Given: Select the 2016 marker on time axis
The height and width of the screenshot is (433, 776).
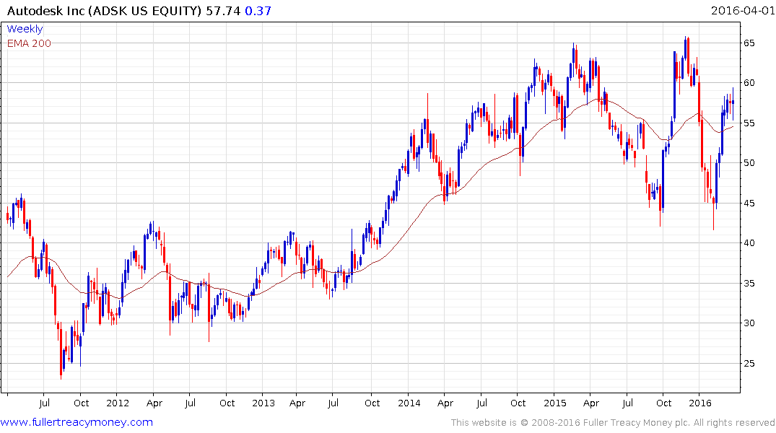Looking at the screenshot, I should [x=700, y=403].
